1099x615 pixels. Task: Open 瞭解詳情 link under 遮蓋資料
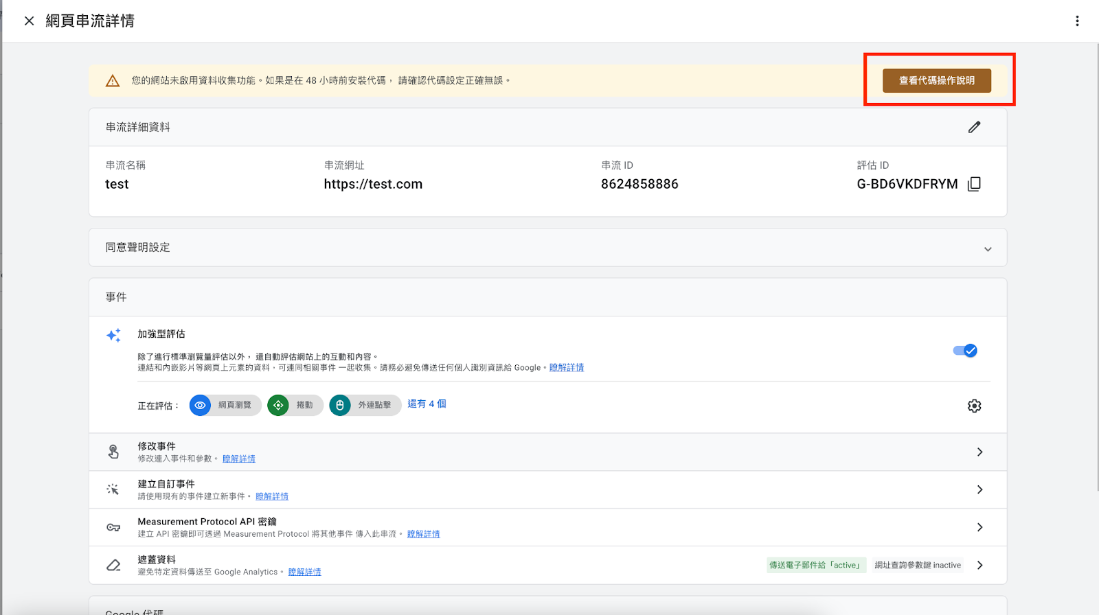coord(305,572)
